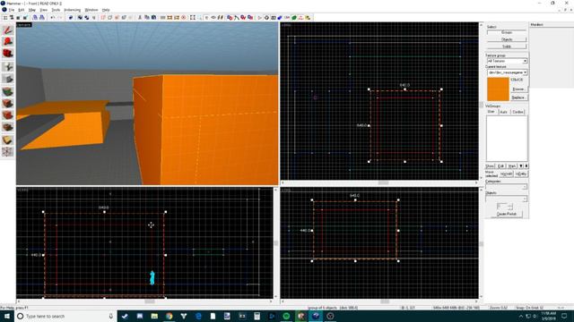Switch to the User VisGroups tab
The height and width of the screenshot is (322, 574).
tap(491, 112)
